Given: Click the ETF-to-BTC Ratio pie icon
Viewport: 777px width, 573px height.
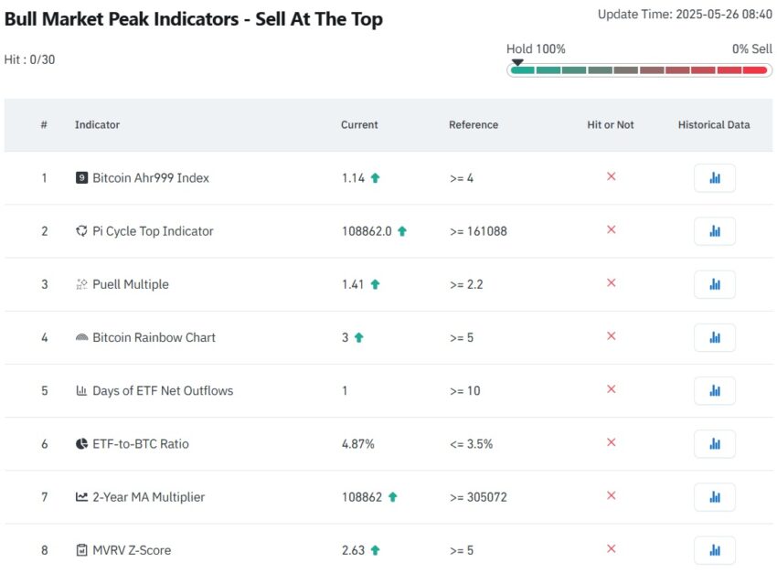Looking at the screenshot, I should coord(81,444).
